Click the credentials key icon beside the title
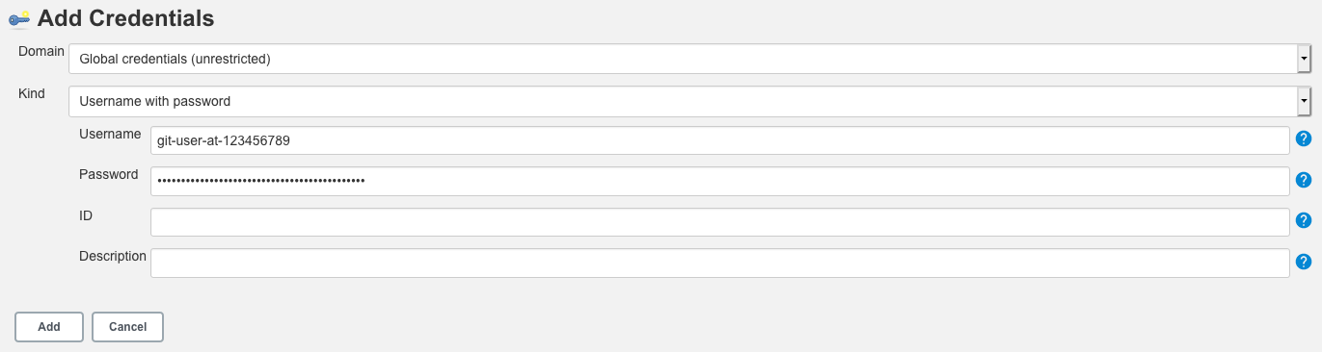The image size is (1322, 352). 19,18
